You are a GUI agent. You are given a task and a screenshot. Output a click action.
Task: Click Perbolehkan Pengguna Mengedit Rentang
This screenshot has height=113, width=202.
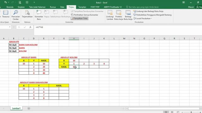point(152,15)
